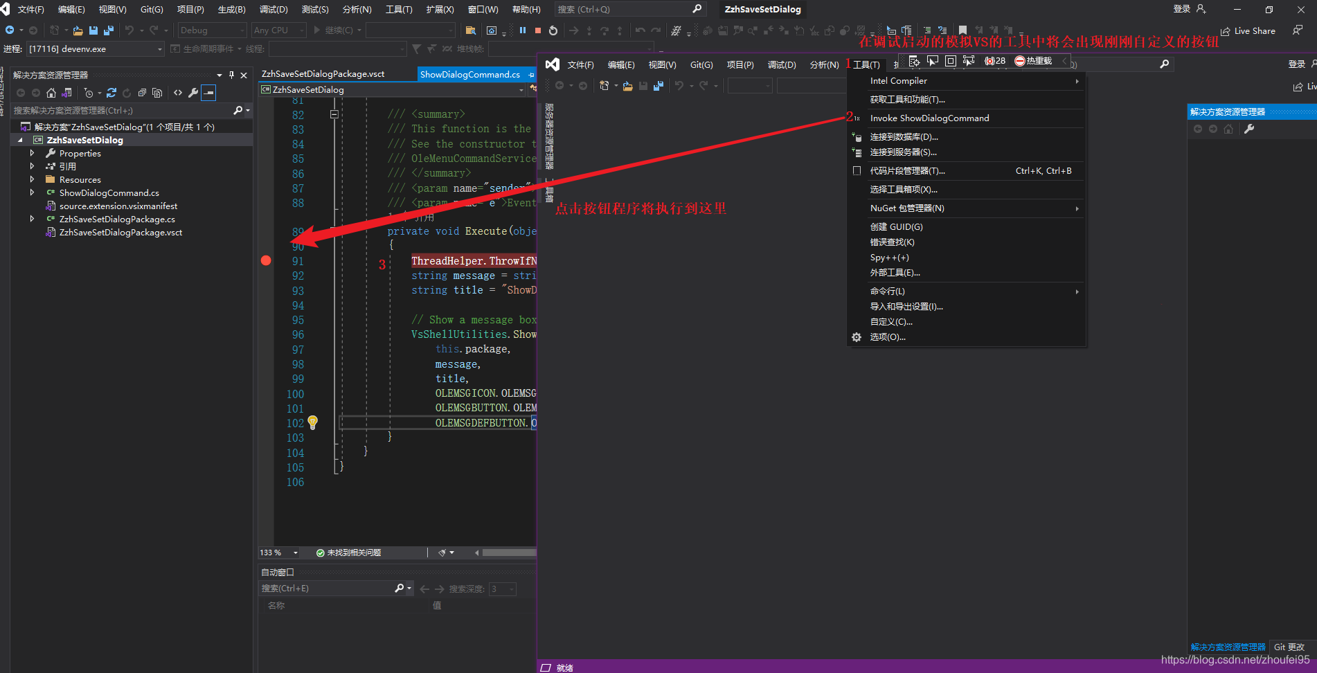The image size is (1317, 673).
Task: Click the Select Element icon in debug floating toolbar
Action: tap(933, 61)
